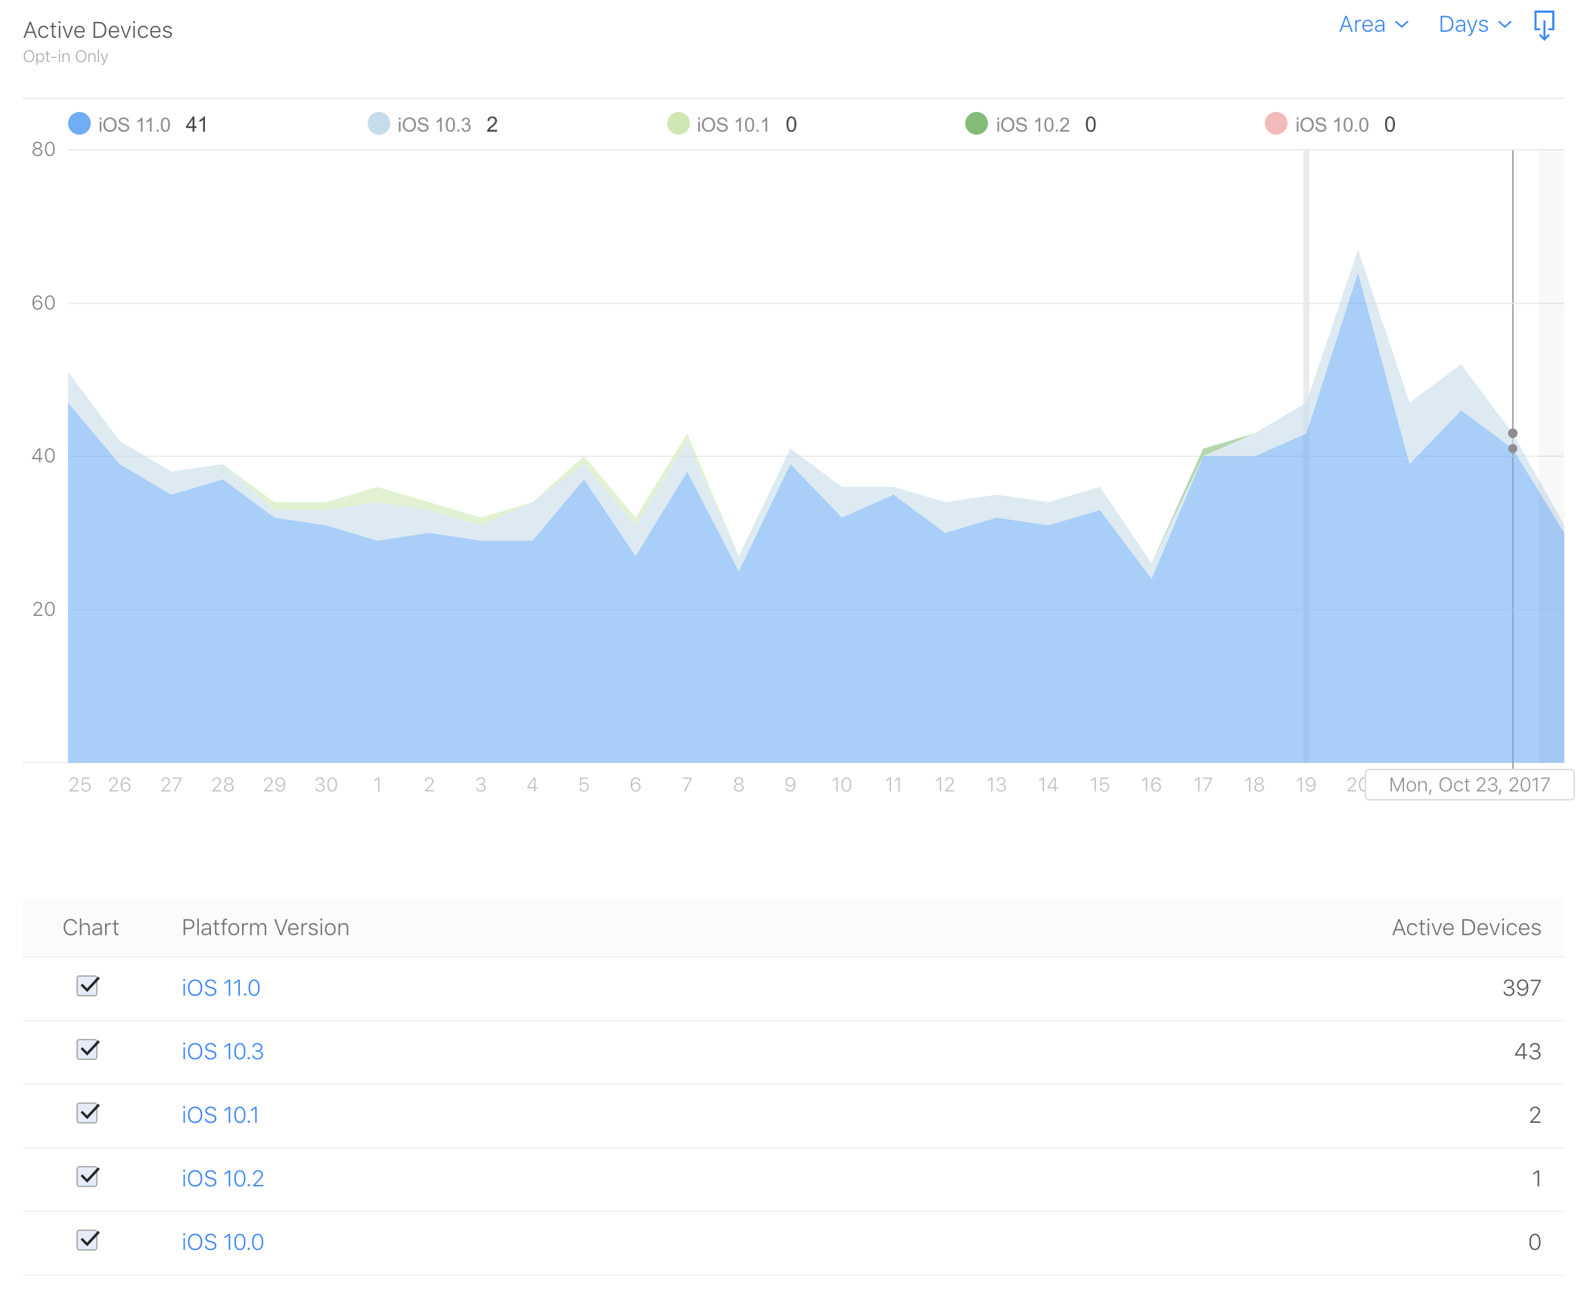
Task: Toggle the iOS 10.3 chart checkbox
Action: 88,1049
